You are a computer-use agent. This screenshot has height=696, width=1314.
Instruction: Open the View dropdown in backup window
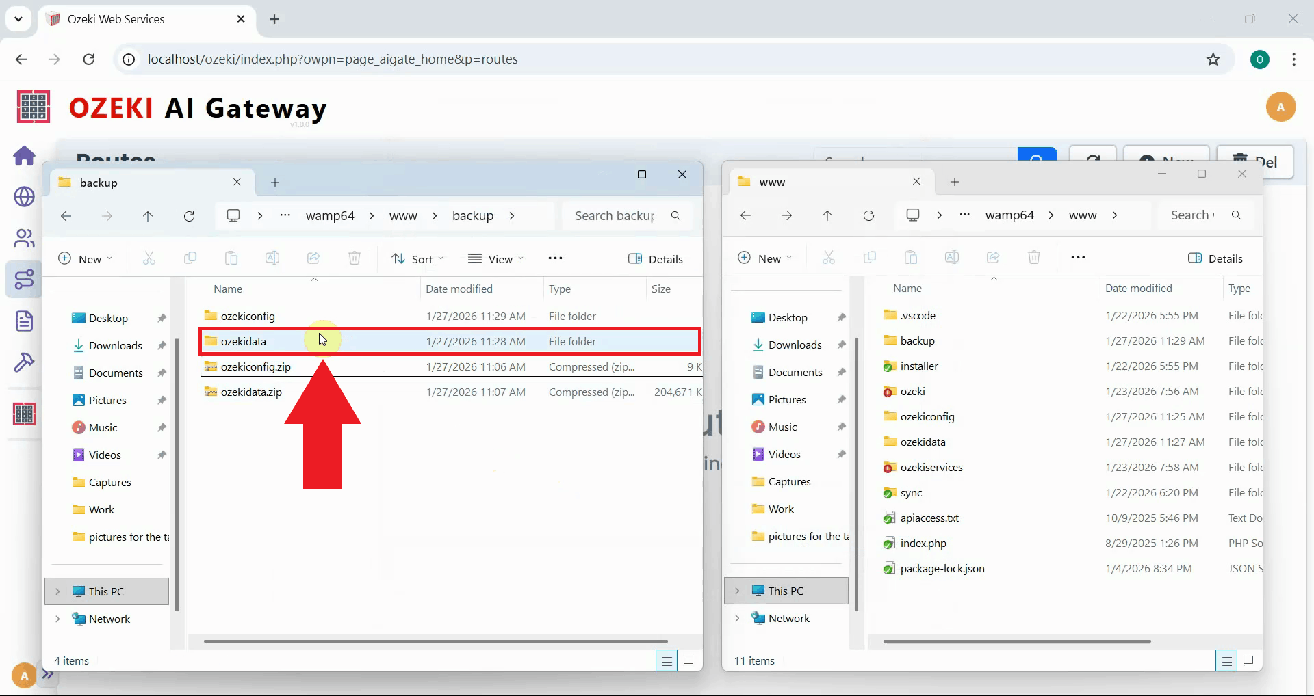click(495, 259)
